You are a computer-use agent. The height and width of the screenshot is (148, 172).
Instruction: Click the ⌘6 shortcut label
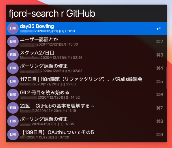[160, 95]
